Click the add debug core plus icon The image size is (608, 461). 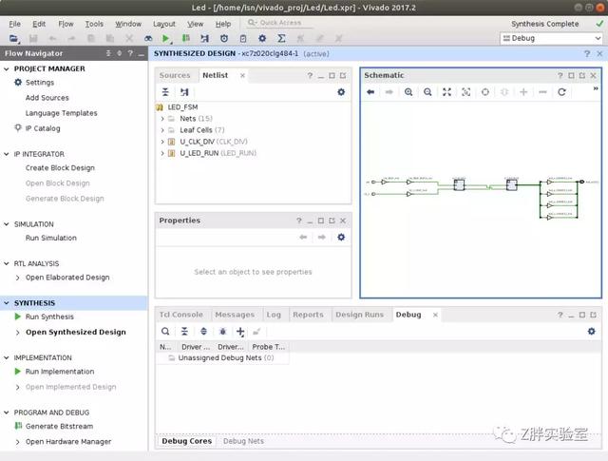(x=240, y=332)
